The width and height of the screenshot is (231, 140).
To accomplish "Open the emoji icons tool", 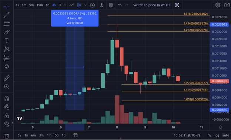I will [7, 66].
